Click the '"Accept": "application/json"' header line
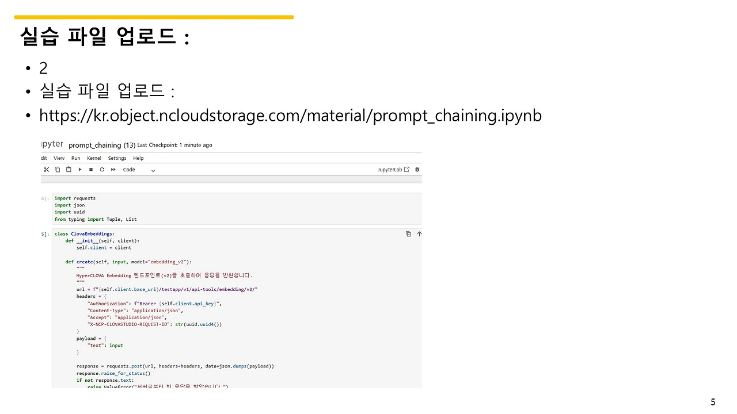The width and height of the screenshot is (737, 414). [127, 317]
